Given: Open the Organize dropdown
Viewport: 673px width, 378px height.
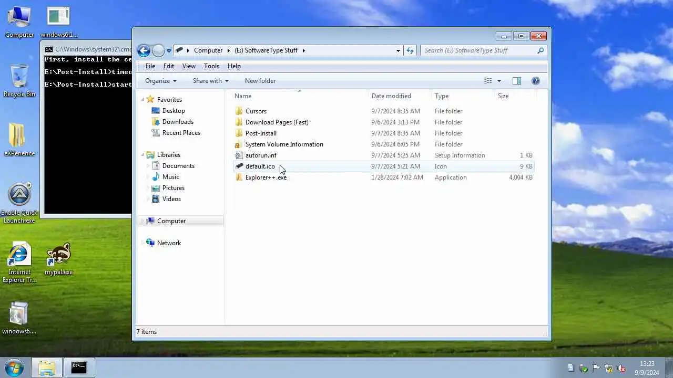Looking at the screenshot, I should click(x=161, y=81).
